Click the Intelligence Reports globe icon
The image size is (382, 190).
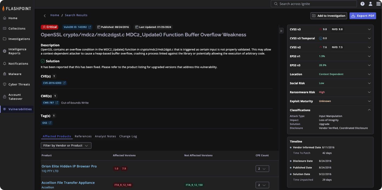[5, 51]
